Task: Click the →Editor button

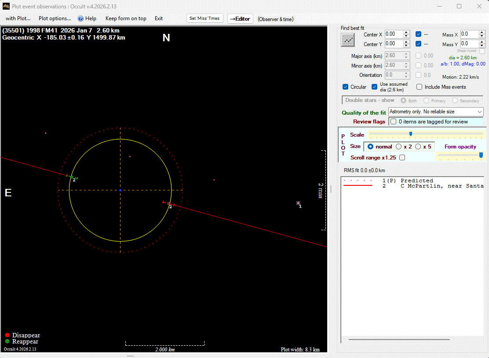Action: 240,19
